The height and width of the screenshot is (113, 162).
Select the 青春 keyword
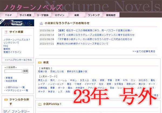(52, 88)
